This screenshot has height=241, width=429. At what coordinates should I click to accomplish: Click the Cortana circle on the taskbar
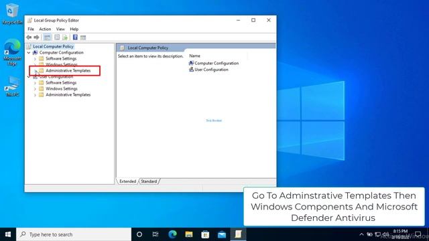pos(139,234)
